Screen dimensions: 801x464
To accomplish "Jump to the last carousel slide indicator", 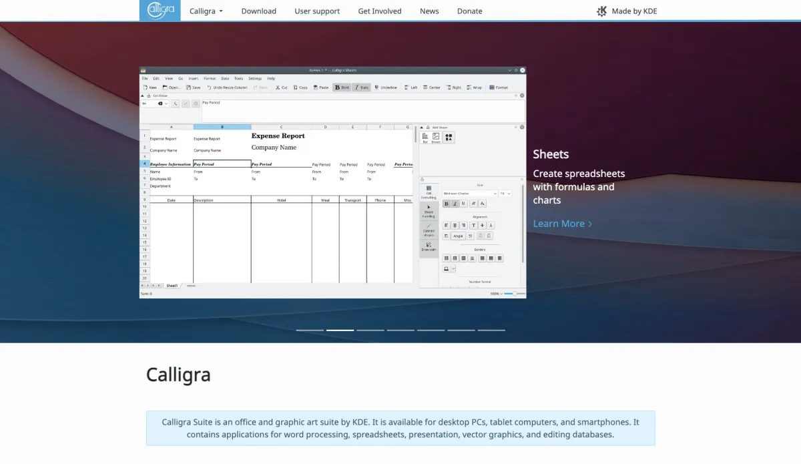I will (x=491, y=330).
